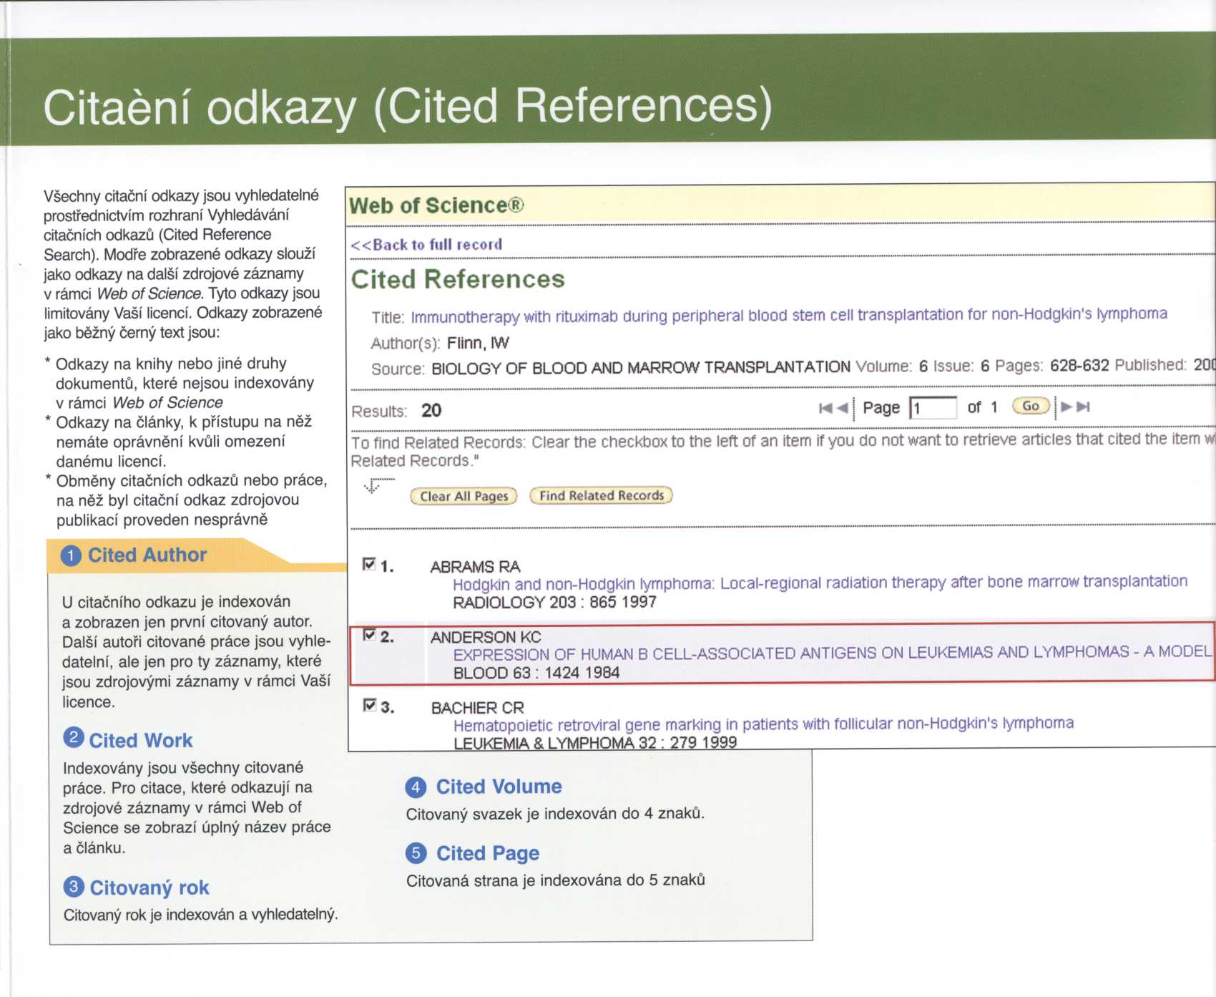1216x997 pixels.
Task: Go to first page arrow icon
Action: pyautogui.click(x=825, y=408)
